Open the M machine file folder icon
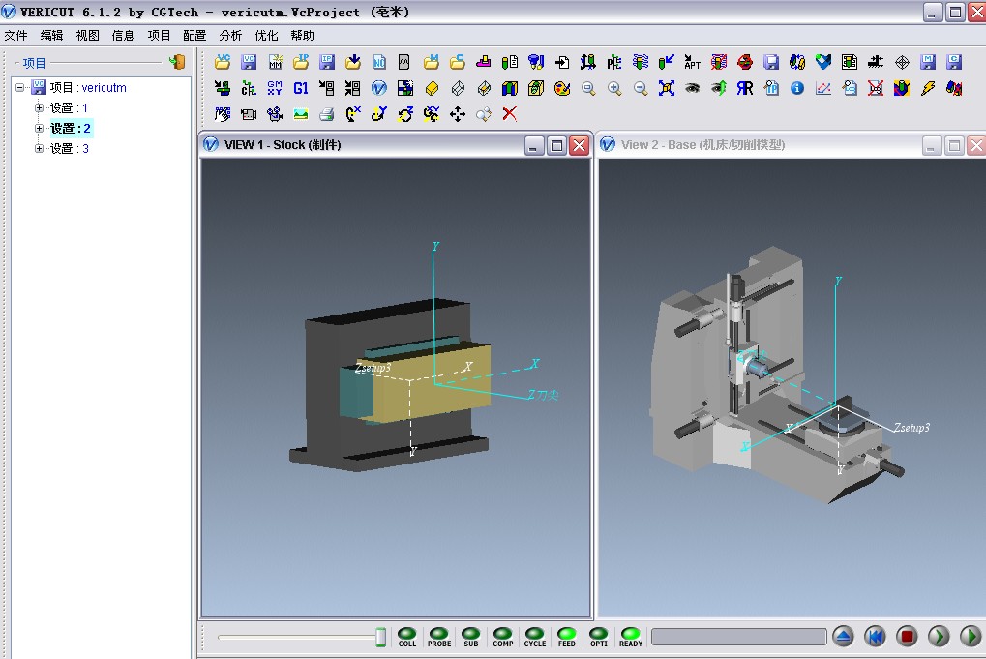986x659 pixels. 432,62
